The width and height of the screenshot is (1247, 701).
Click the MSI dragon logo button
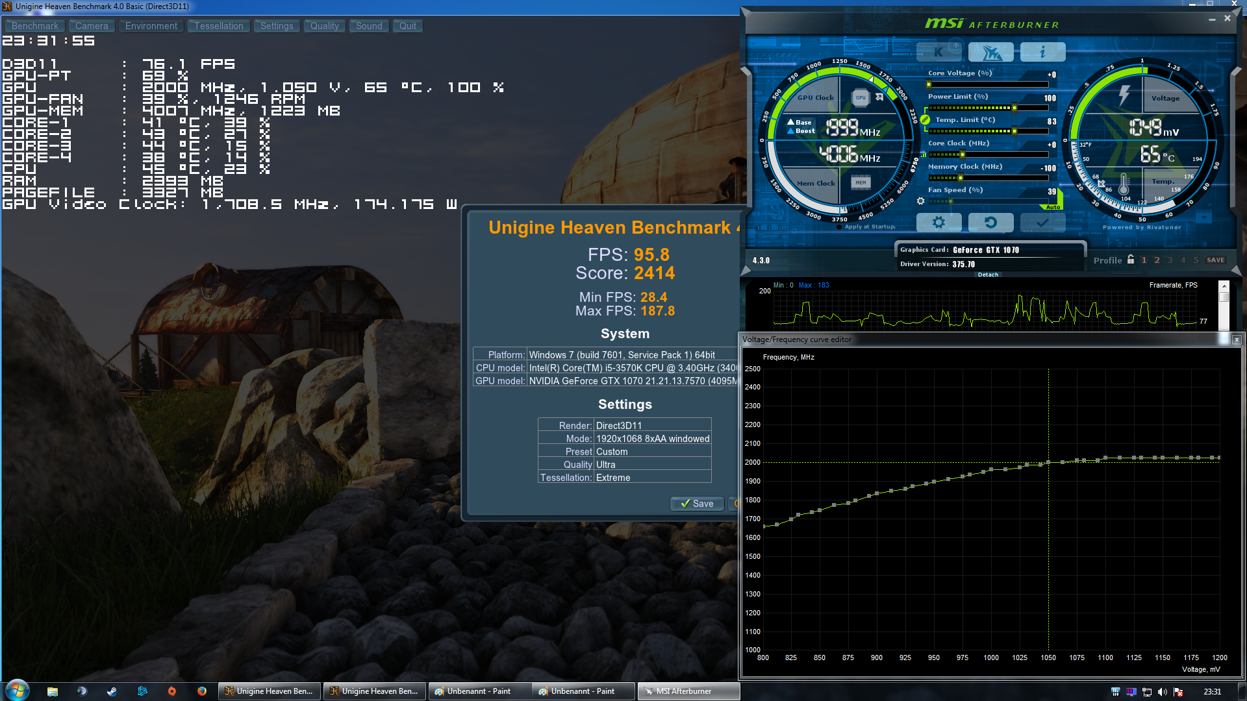click(x=990, y=51)
